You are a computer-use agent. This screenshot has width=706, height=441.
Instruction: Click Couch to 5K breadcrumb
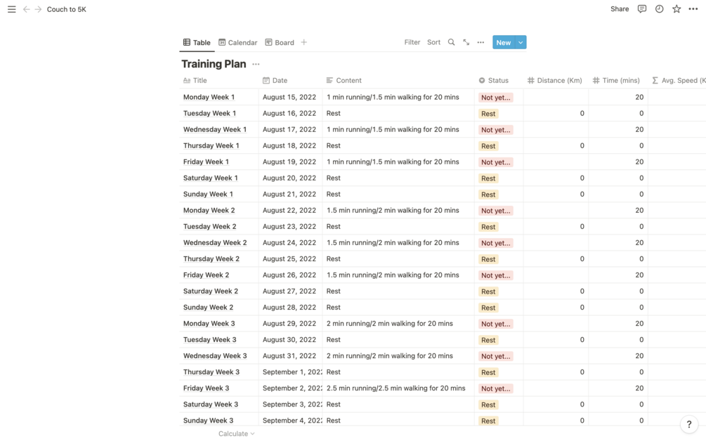click(x=67, y=9)
